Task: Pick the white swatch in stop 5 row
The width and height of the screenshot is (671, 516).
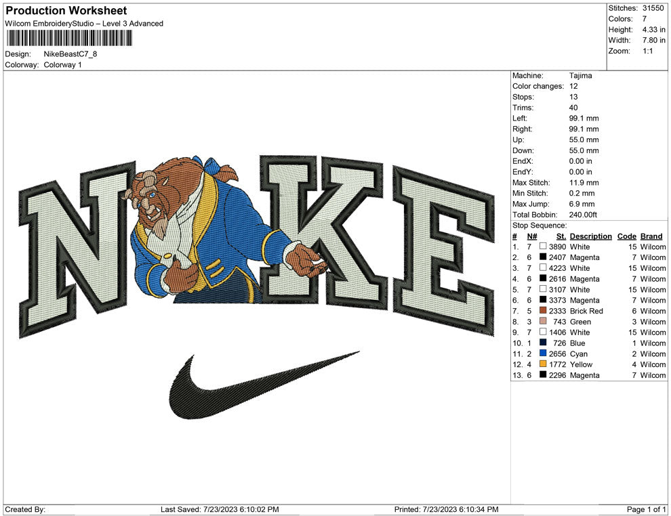Action: click(543, 289)
